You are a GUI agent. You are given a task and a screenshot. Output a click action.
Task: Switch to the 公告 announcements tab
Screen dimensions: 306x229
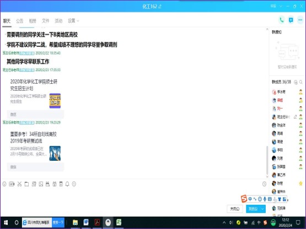click(19, 21)
